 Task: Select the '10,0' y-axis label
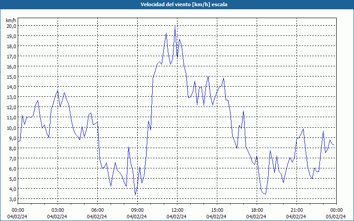tap(12, 128)
